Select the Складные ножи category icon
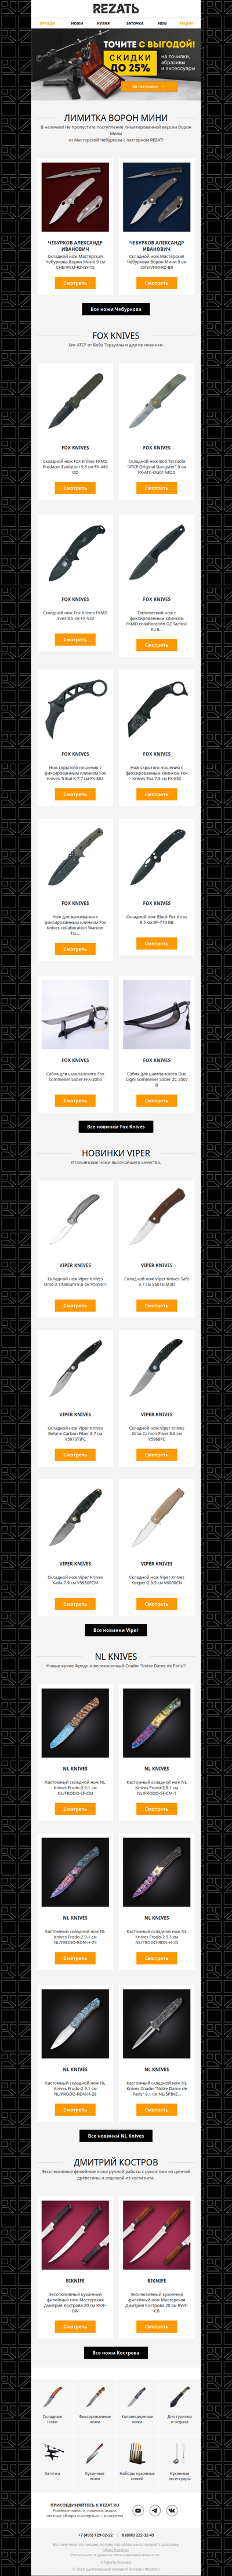The height and width of the screenshot is (2576, 232). (52, 2397)
